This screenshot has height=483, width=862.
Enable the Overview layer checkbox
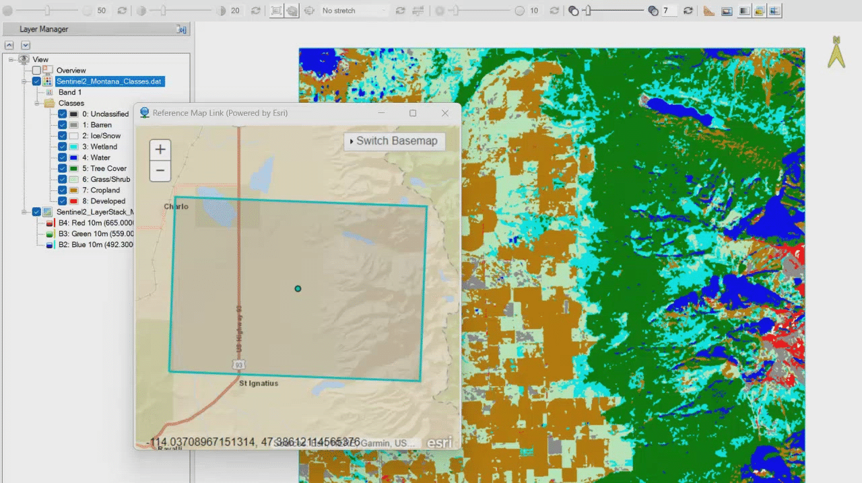[37, 71]
